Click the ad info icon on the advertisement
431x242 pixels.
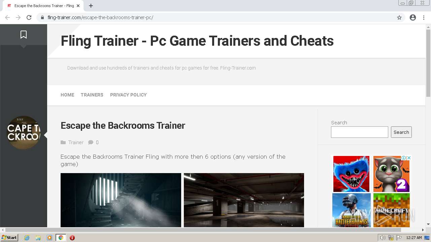(x=403, y=158)
